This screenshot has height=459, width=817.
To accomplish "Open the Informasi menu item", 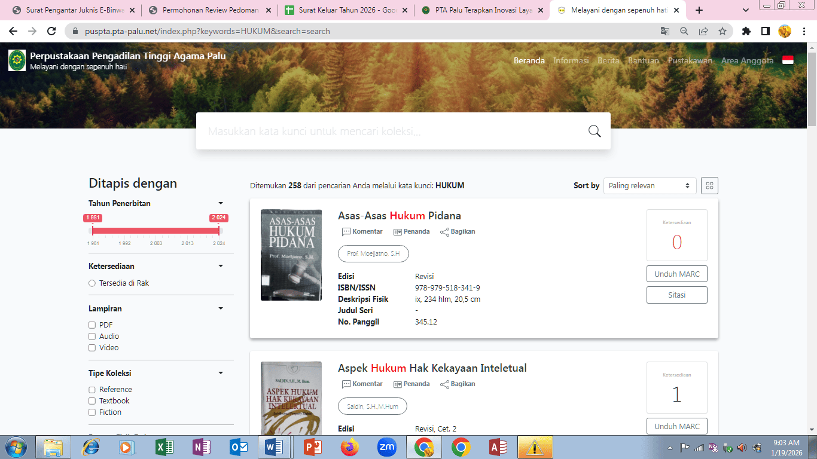I will (x=571, y=60).
